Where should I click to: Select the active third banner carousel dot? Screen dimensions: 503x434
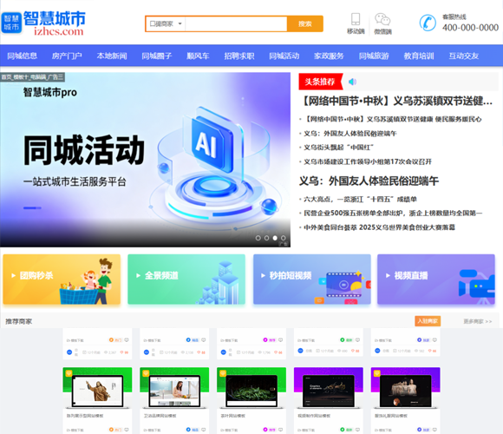click(x=275, y=238)
